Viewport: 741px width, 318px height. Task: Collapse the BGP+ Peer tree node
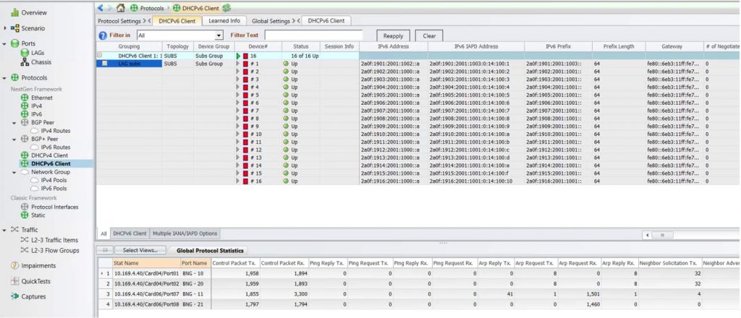pos(14,139)
